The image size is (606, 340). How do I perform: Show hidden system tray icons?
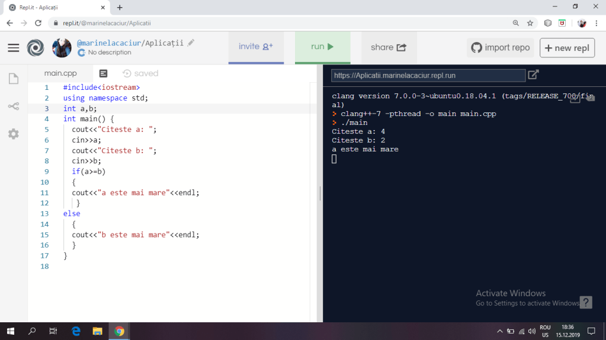499,331
